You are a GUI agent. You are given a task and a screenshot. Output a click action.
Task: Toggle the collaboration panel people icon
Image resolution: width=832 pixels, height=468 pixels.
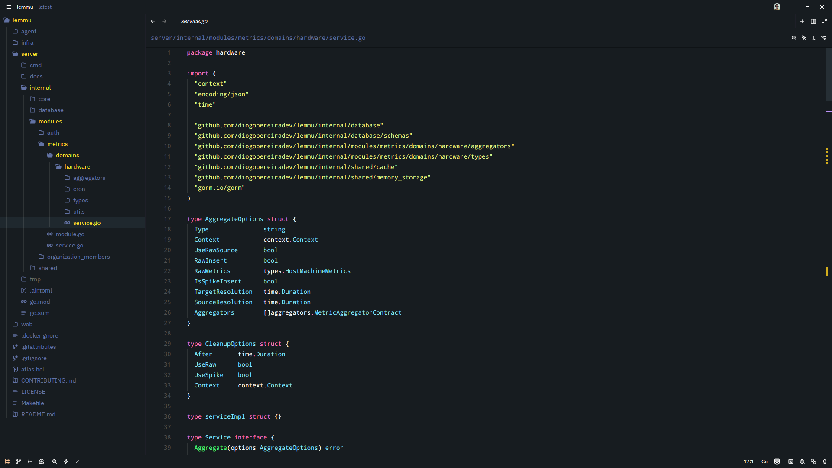coord(42,461)
